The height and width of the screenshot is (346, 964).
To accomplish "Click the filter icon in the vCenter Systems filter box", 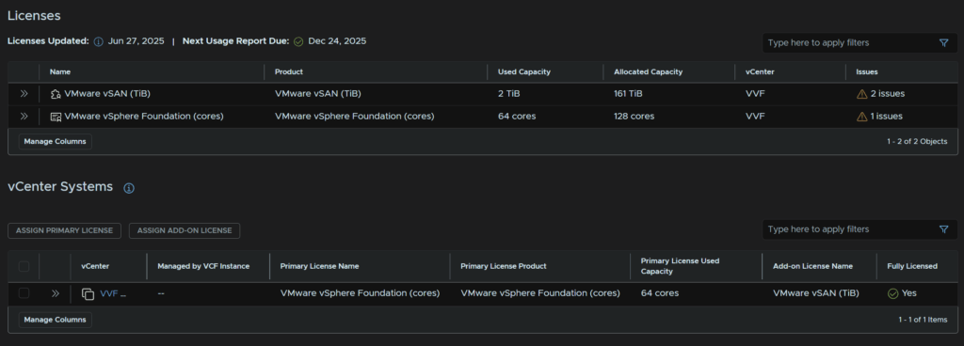I will pyautogui.click(x=943, y=229).
